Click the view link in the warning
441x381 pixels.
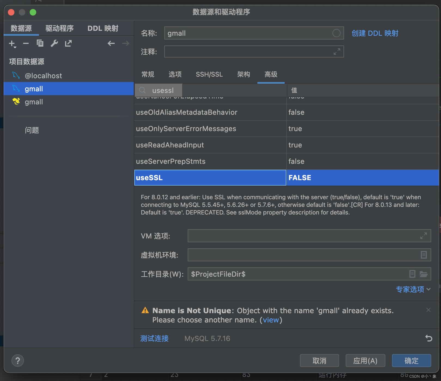[271, 320]
